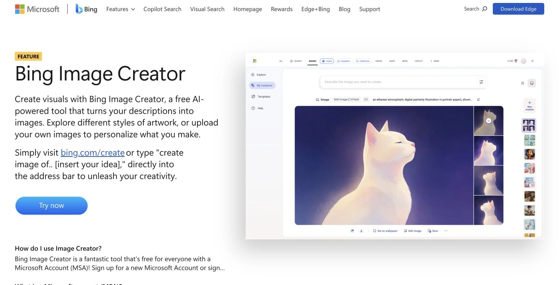Open the four-cat history thumbnail
The height and width of the screenshot is (285, 559).
click(529, 126)
